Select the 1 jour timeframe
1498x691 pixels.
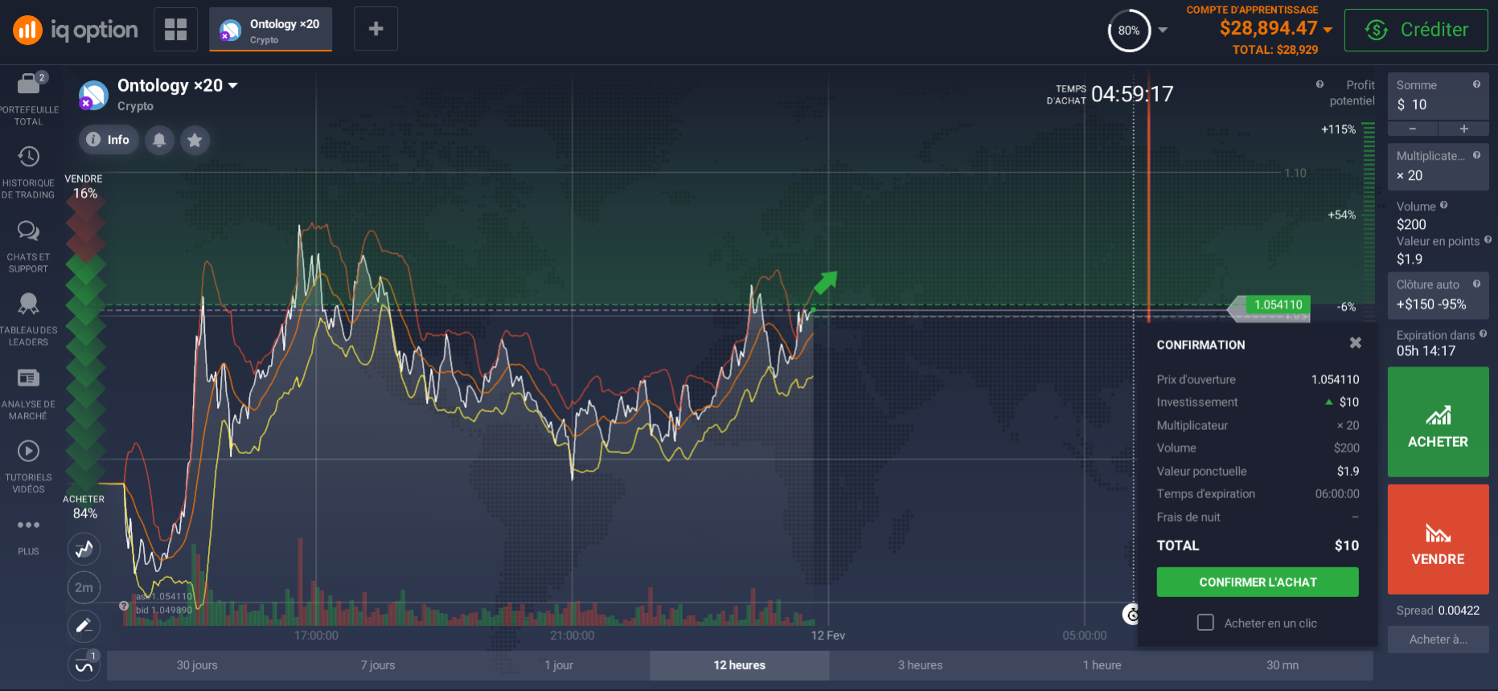point(559,665)
